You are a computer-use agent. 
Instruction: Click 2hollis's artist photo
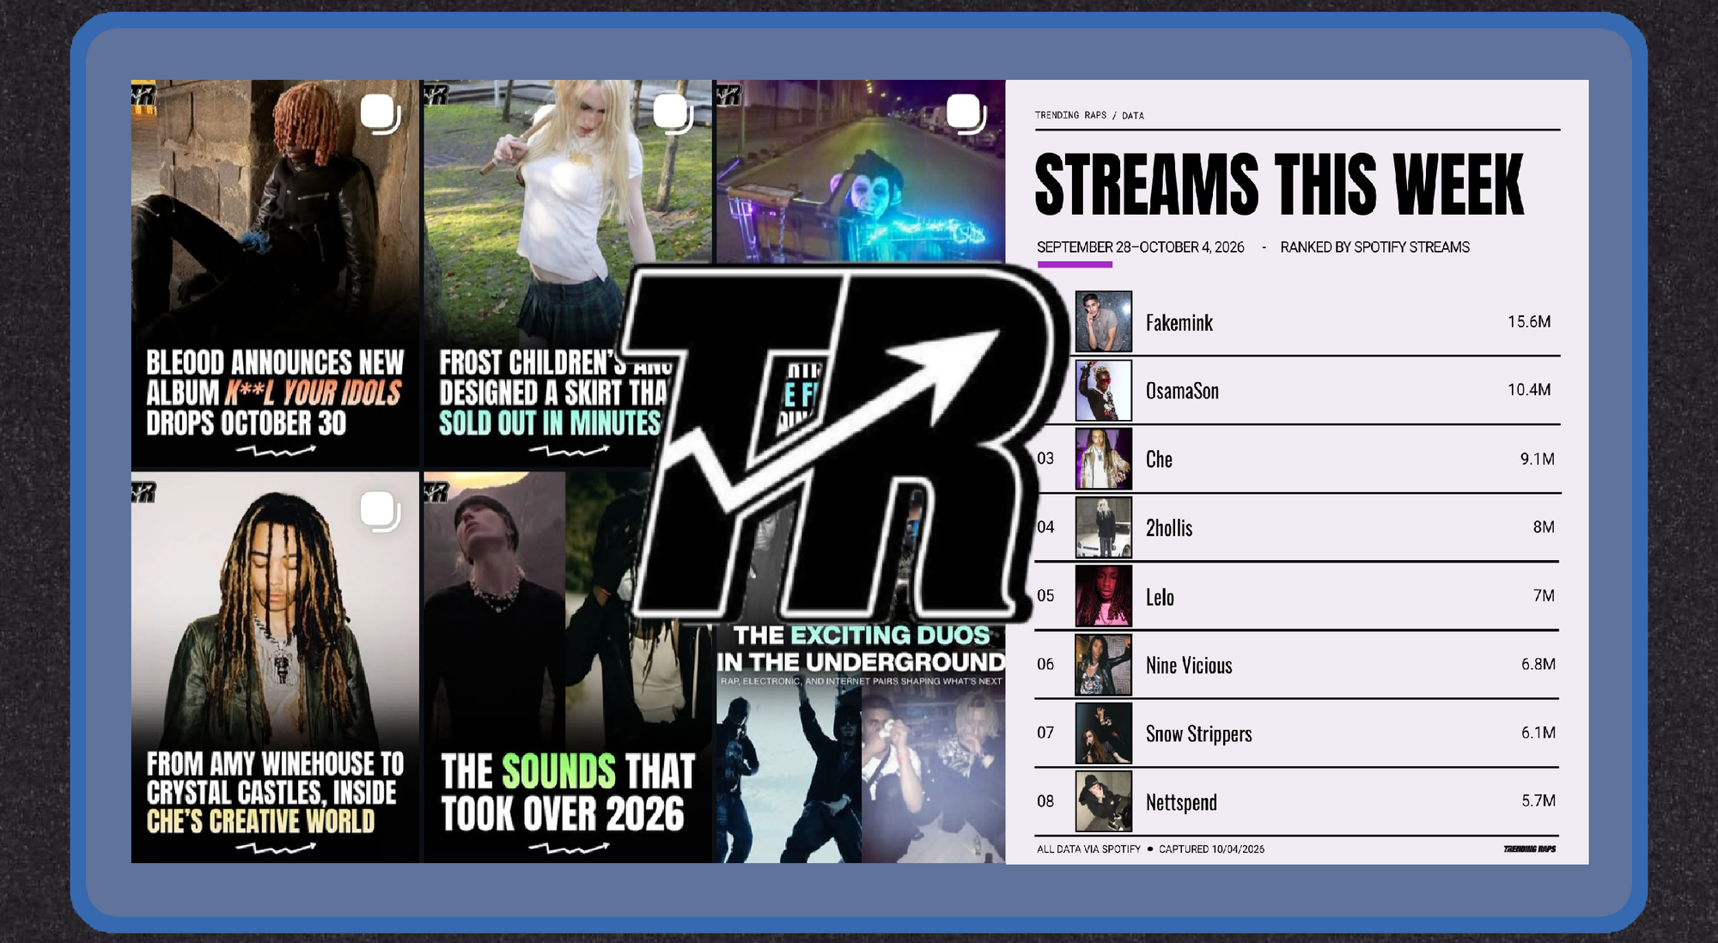coord(1104,527)
